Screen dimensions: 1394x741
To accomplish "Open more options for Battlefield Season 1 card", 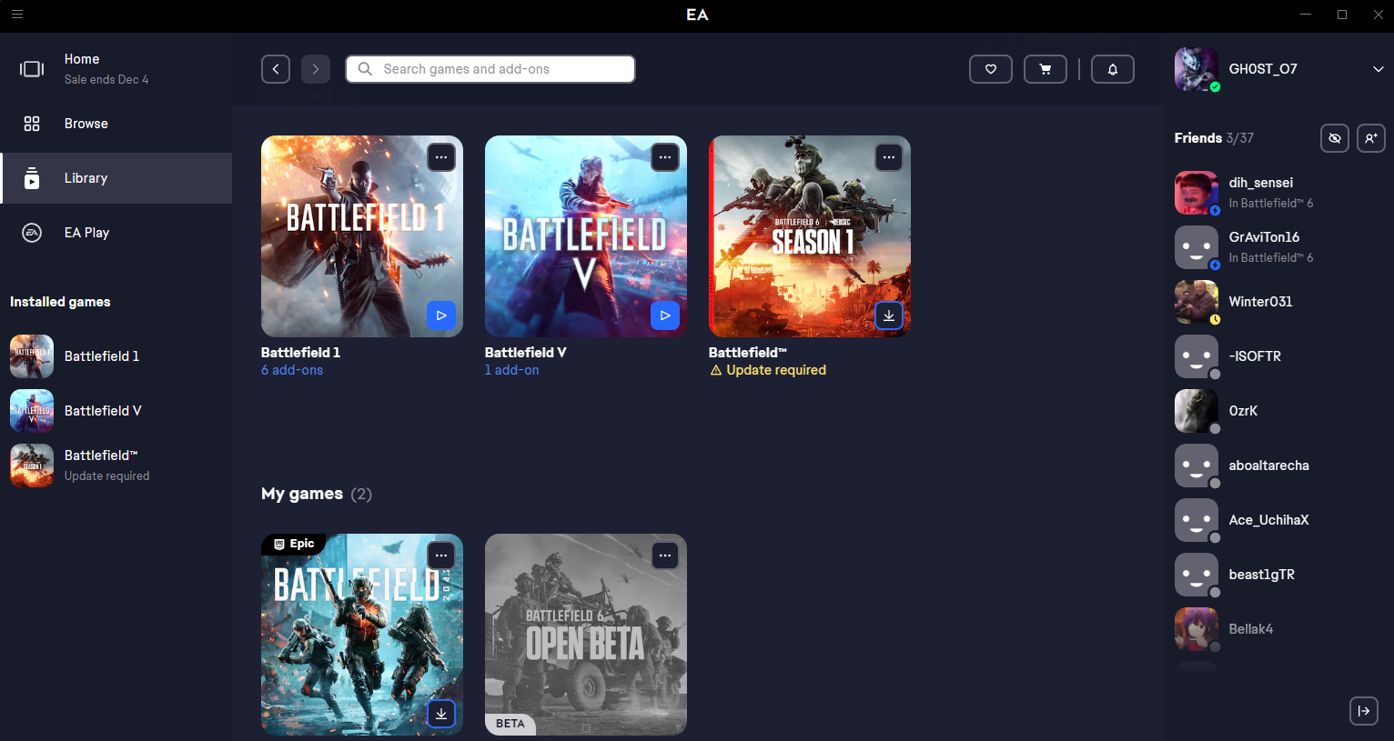I will [x=889, y=157].
